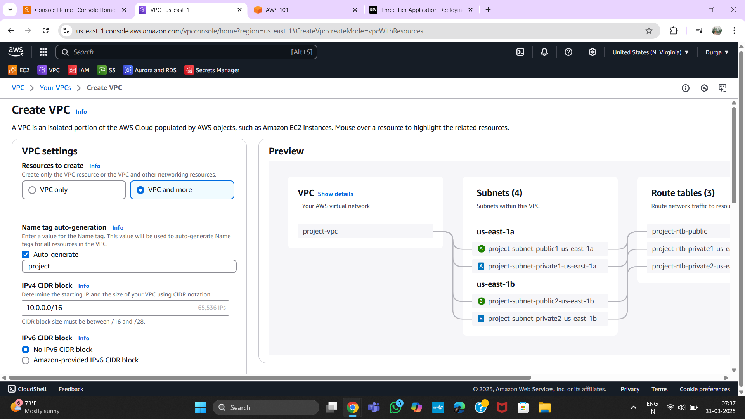Open the notifications bell
Screen dimensions: 745x419
pyautogui.click(x=544, y=52)
